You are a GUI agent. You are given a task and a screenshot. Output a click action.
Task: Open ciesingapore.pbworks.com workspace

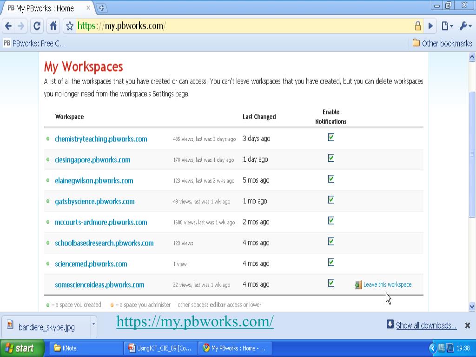(x=93, y=160)
